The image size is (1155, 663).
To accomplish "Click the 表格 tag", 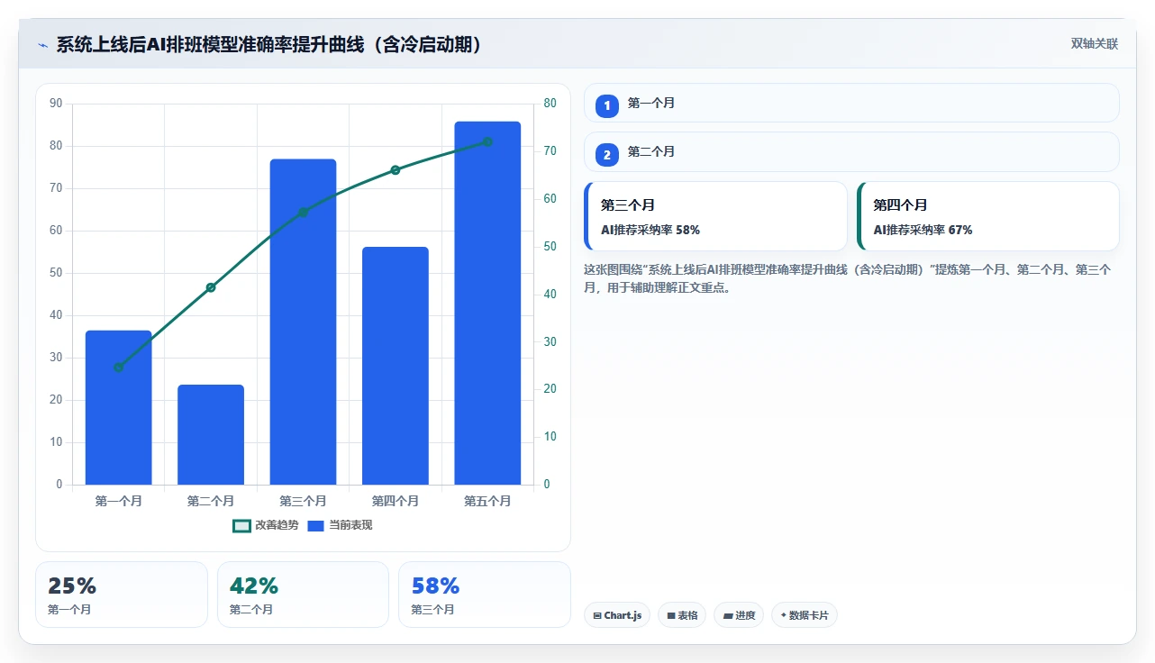I will point(682,615).
